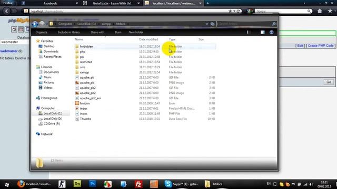Switch to the Facebook tab
337x189 pixels.
pos(50,3)
